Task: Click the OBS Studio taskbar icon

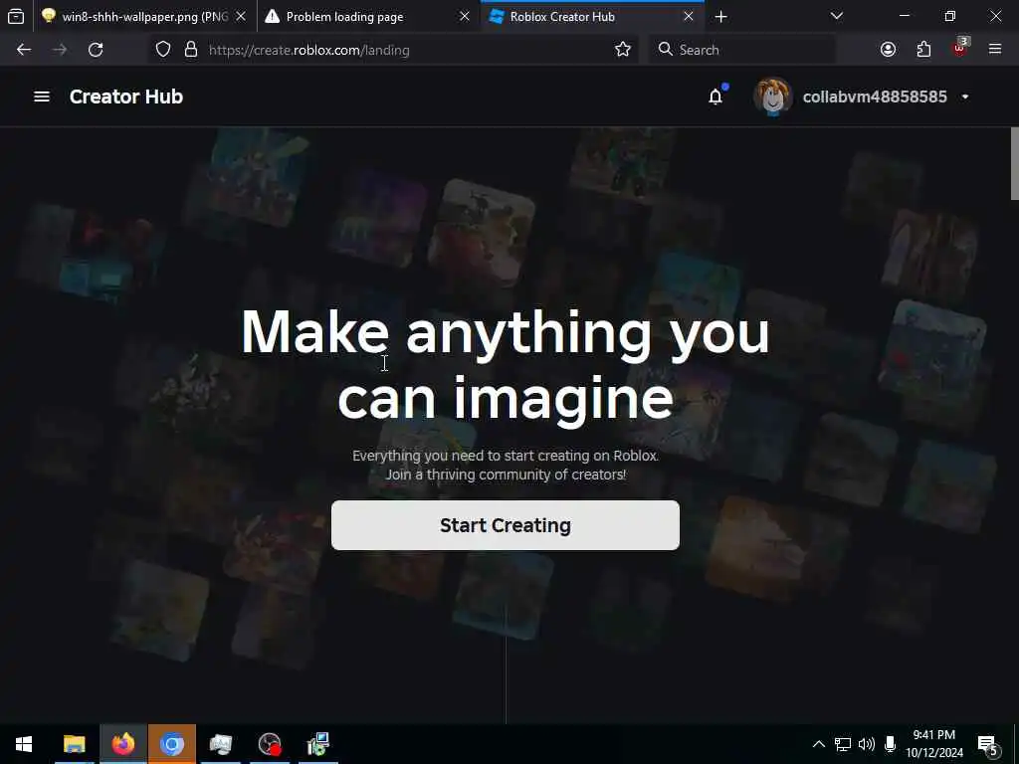Action: [269, 744]
